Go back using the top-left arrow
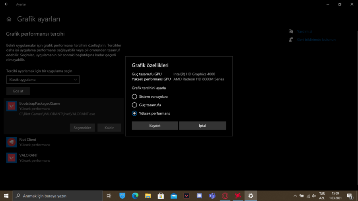This screenshot has width=358, height=201. click(6, 4)
